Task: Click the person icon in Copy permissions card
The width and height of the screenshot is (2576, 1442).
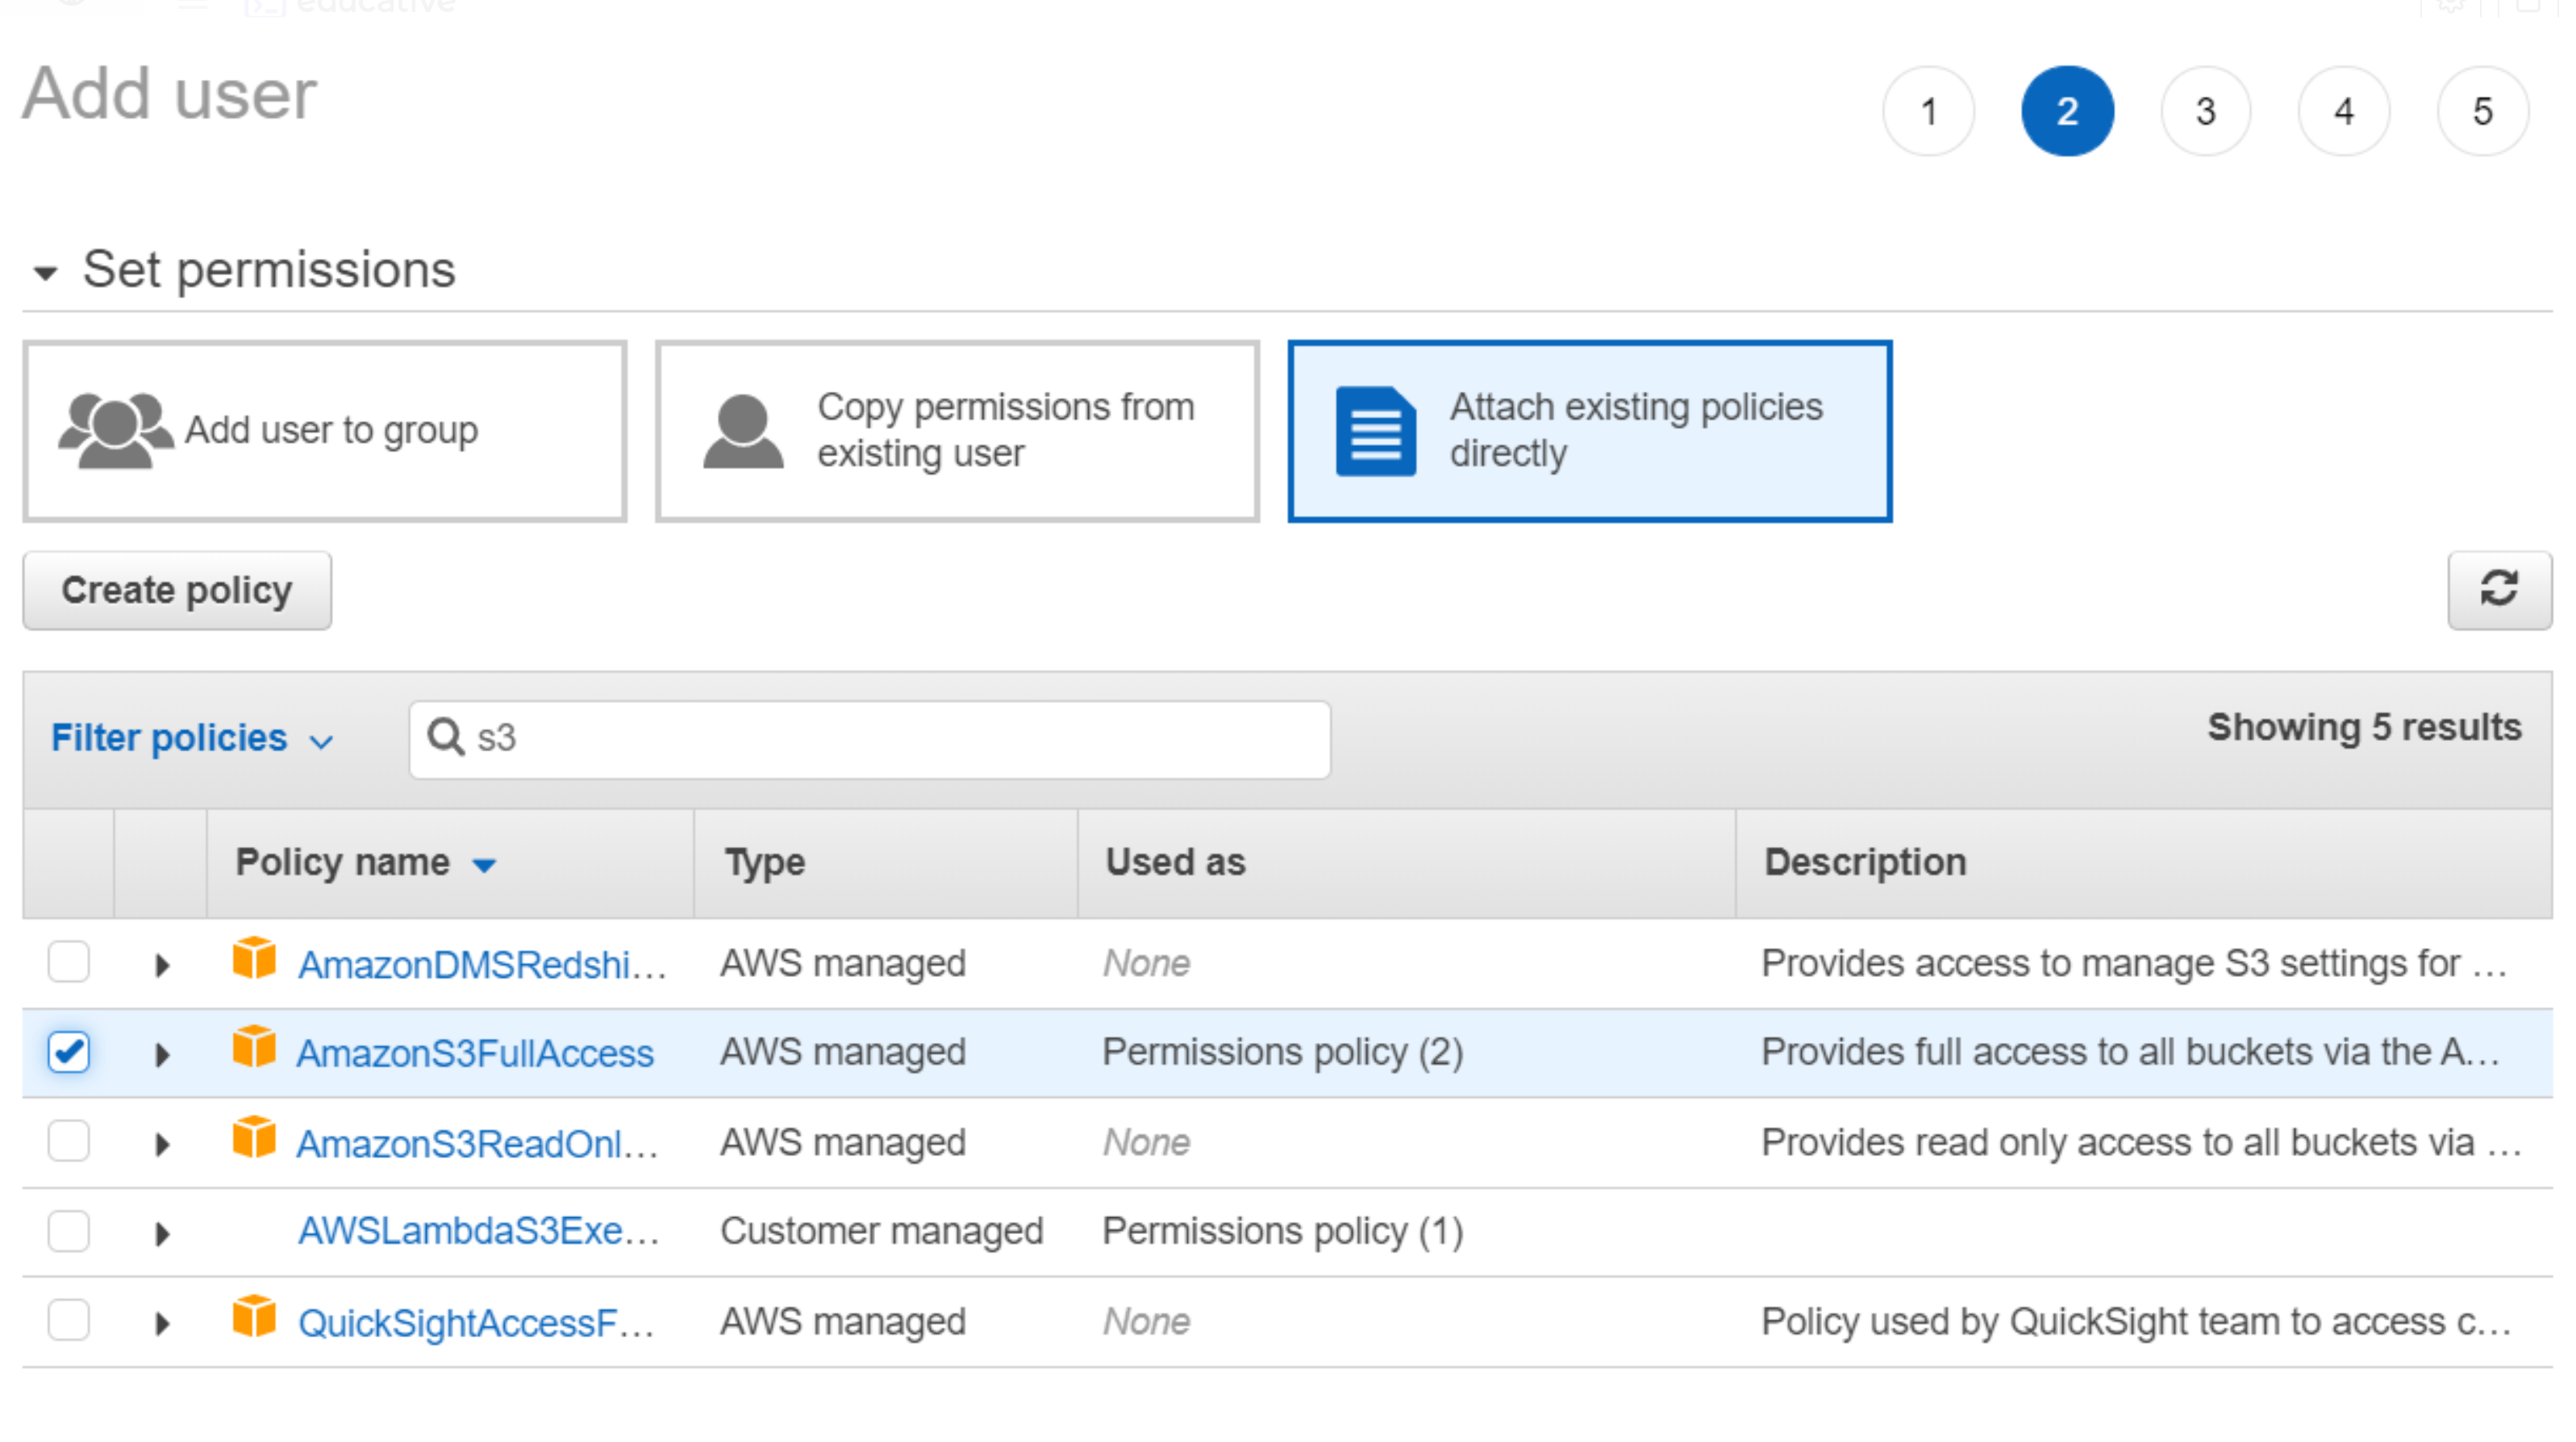Action: click(x=743, y=432)
